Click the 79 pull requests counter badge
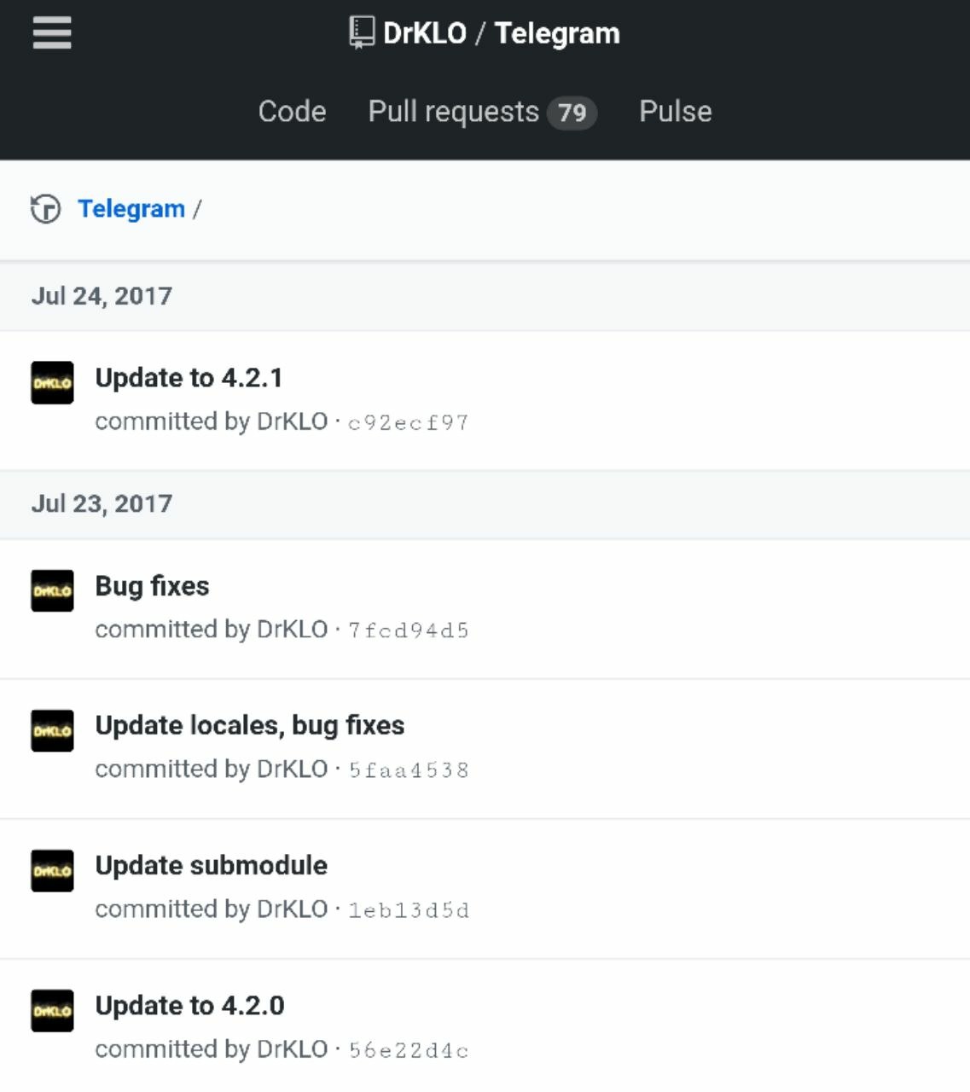The image size is (970, 1092). tap(572, 113)
